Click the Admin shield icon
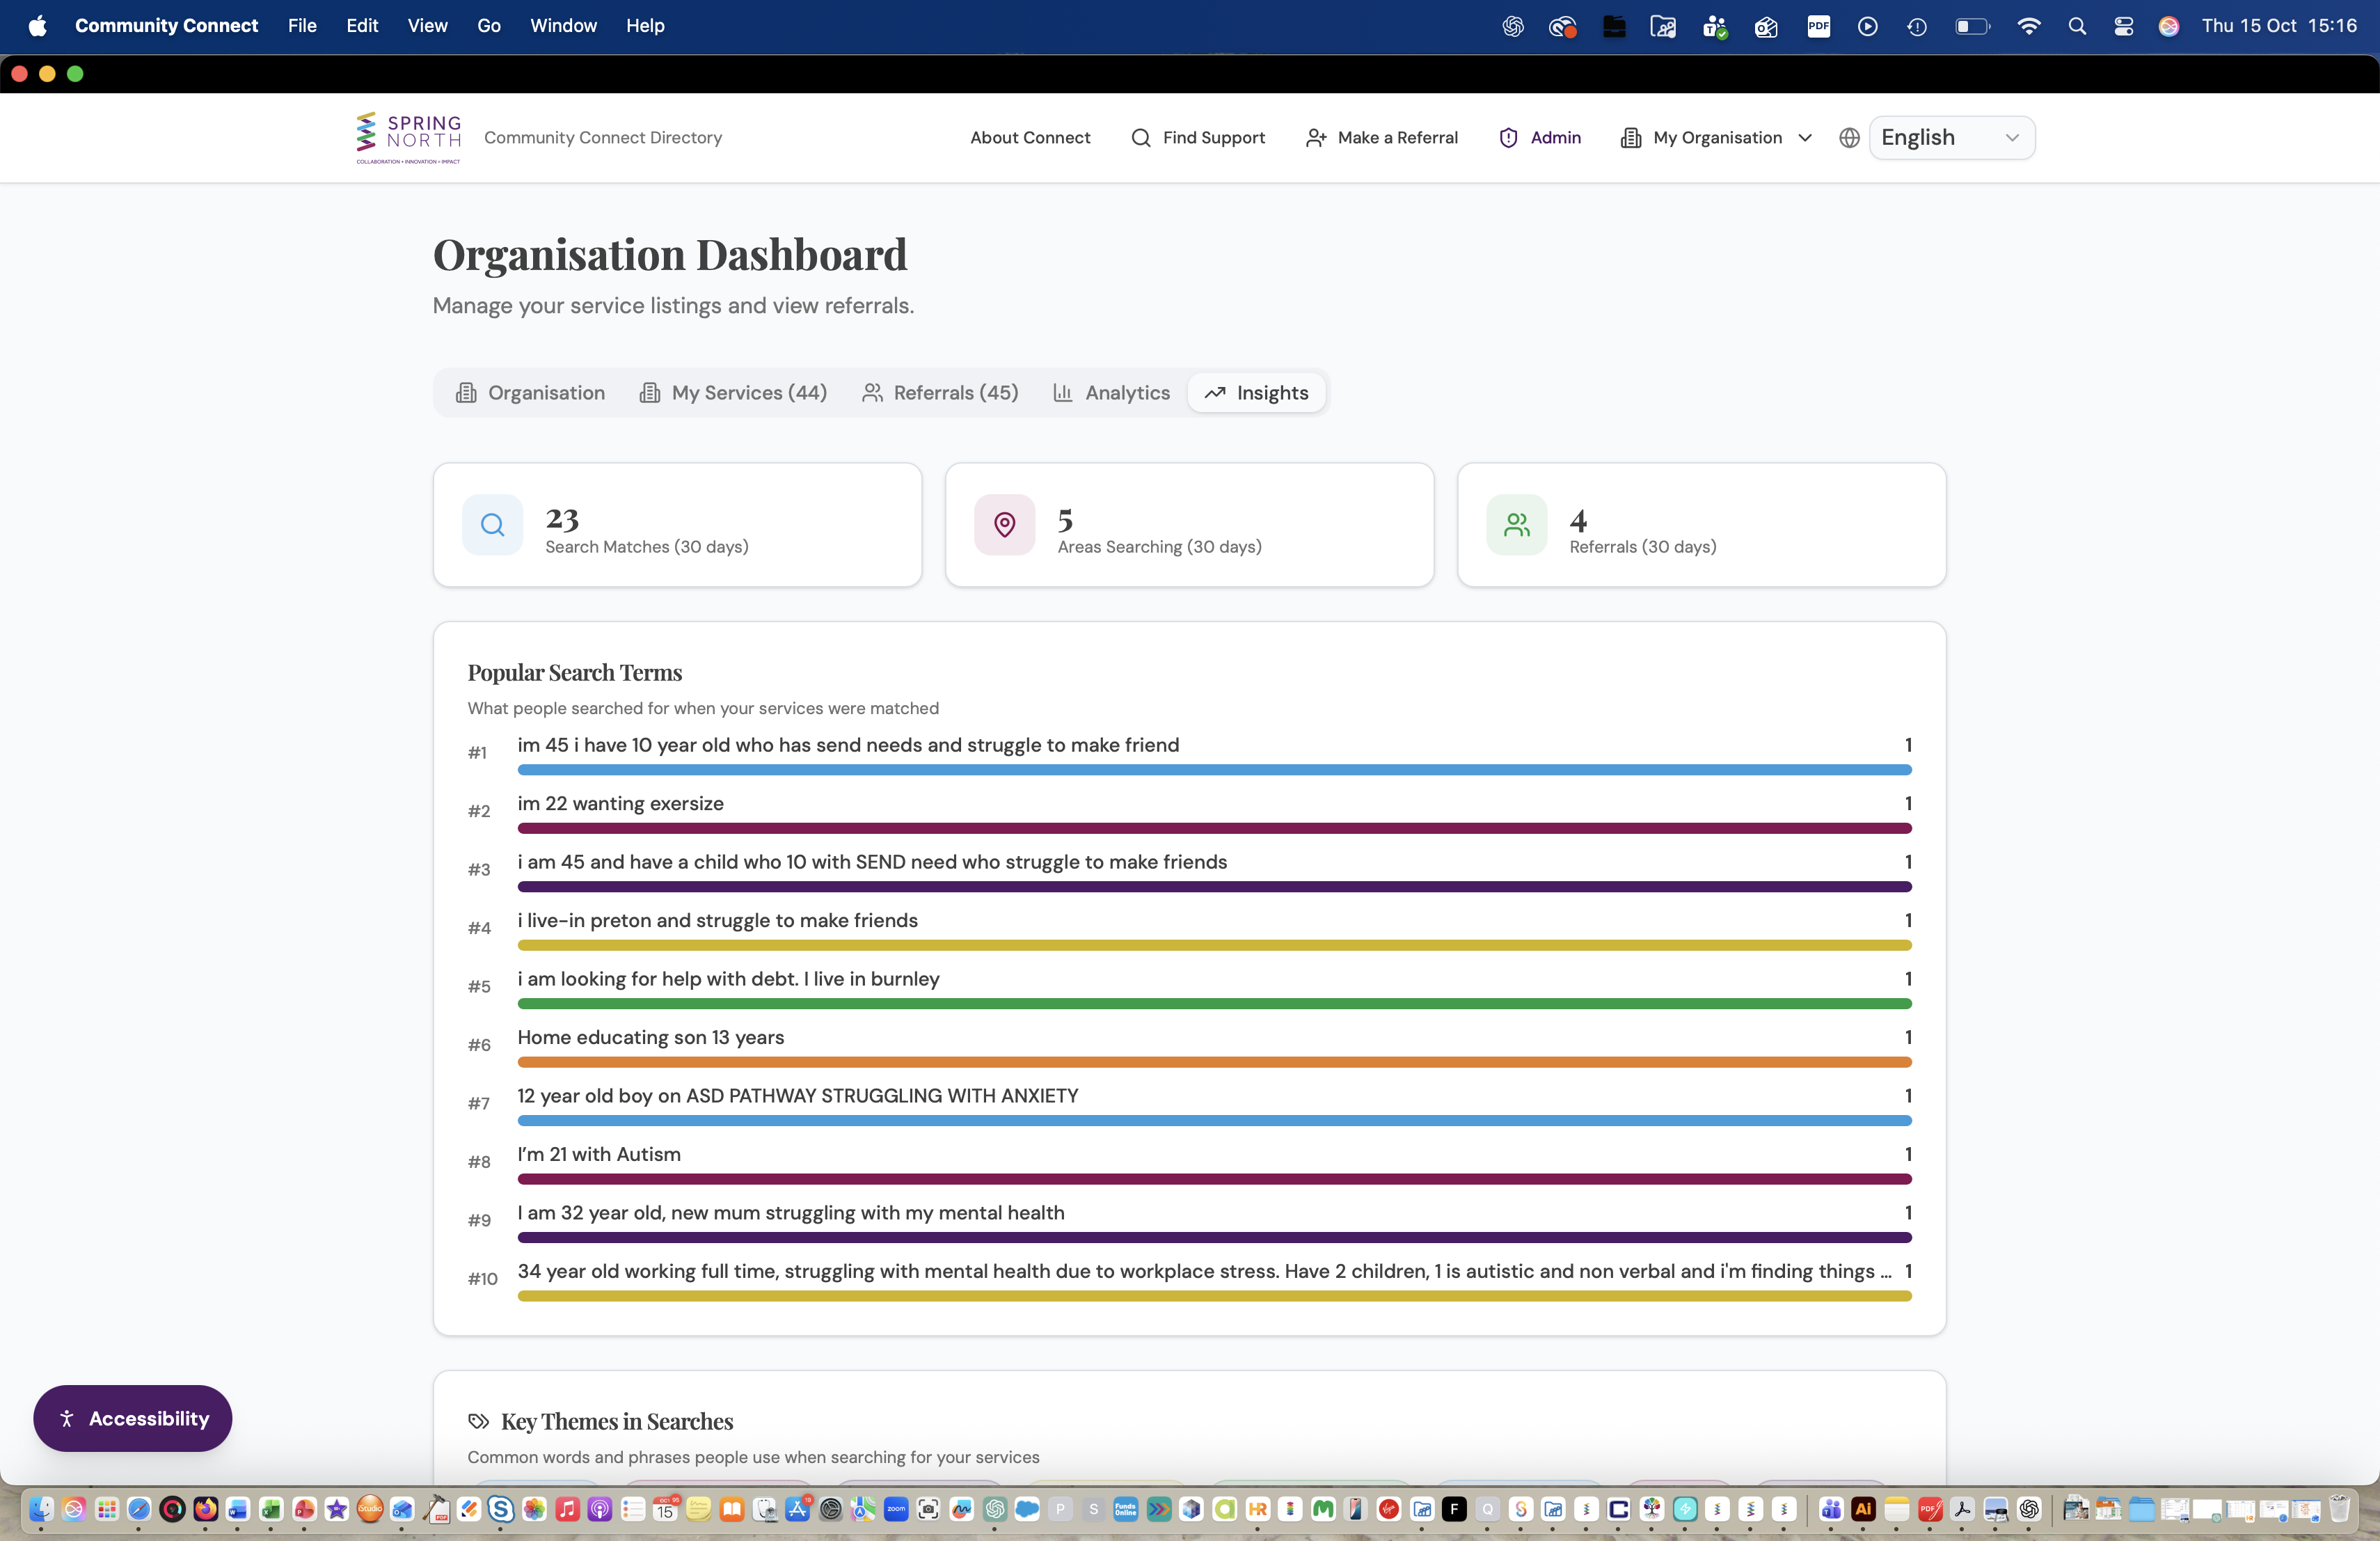This screenshot has width=2380, height=1541. click(1509, 138)
